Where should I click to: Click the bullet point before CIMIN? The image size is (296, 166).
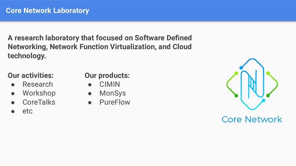click(x=90, y=84)
